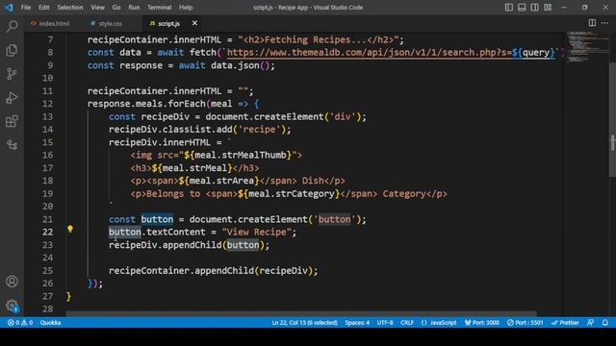
Task: Close the script.js tab
Action: (194, 23)
